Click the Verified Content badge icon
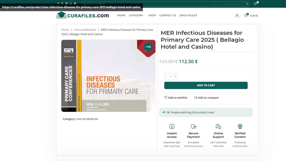This screenshot has height=161, width=286. click(x=240, y=126)
